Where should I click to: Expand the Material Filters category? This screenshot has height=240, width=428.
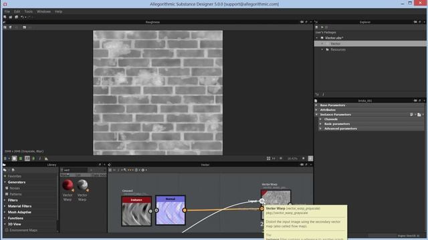(5, 206)
